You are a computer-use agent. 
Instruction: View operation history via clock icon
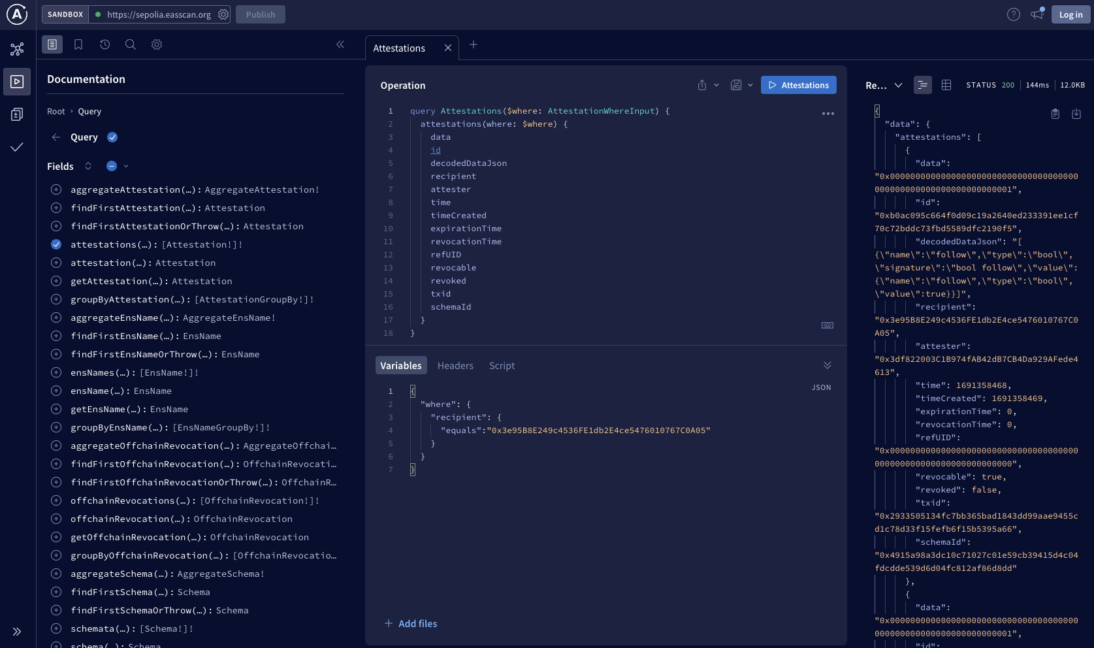click(105, 44)
